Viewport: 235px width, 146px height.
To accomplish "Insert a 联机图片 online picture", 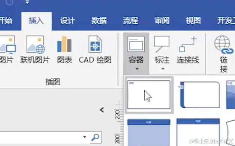I will [x=35, y=50].
